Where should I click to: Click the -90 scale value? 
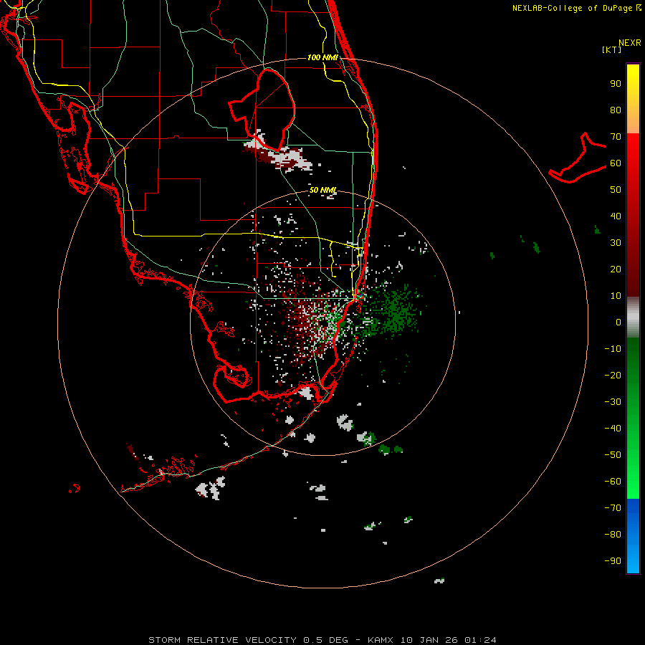coord(613,561)
